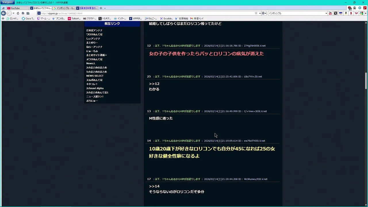The image size is (368, 207).
Task: Open the インター... bookmark
Action: [x=120, y=18]
